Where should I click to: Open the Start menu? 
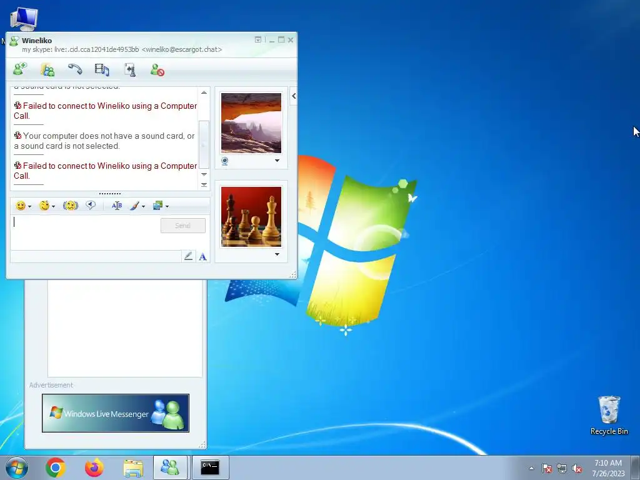[x=17, y=467]
